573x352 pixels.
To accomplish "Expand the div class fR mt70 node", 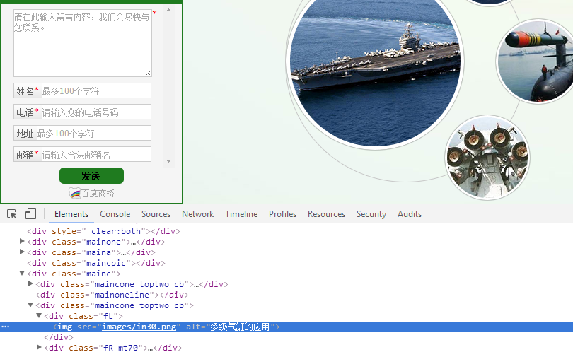I will click(x=40, y=348).
